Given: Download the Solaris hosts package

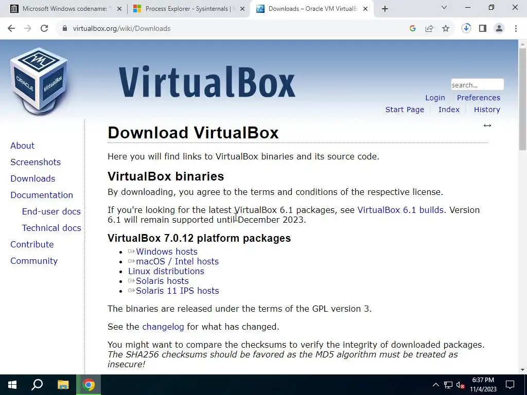Looking at the screenshot, I should click(162, 281).
